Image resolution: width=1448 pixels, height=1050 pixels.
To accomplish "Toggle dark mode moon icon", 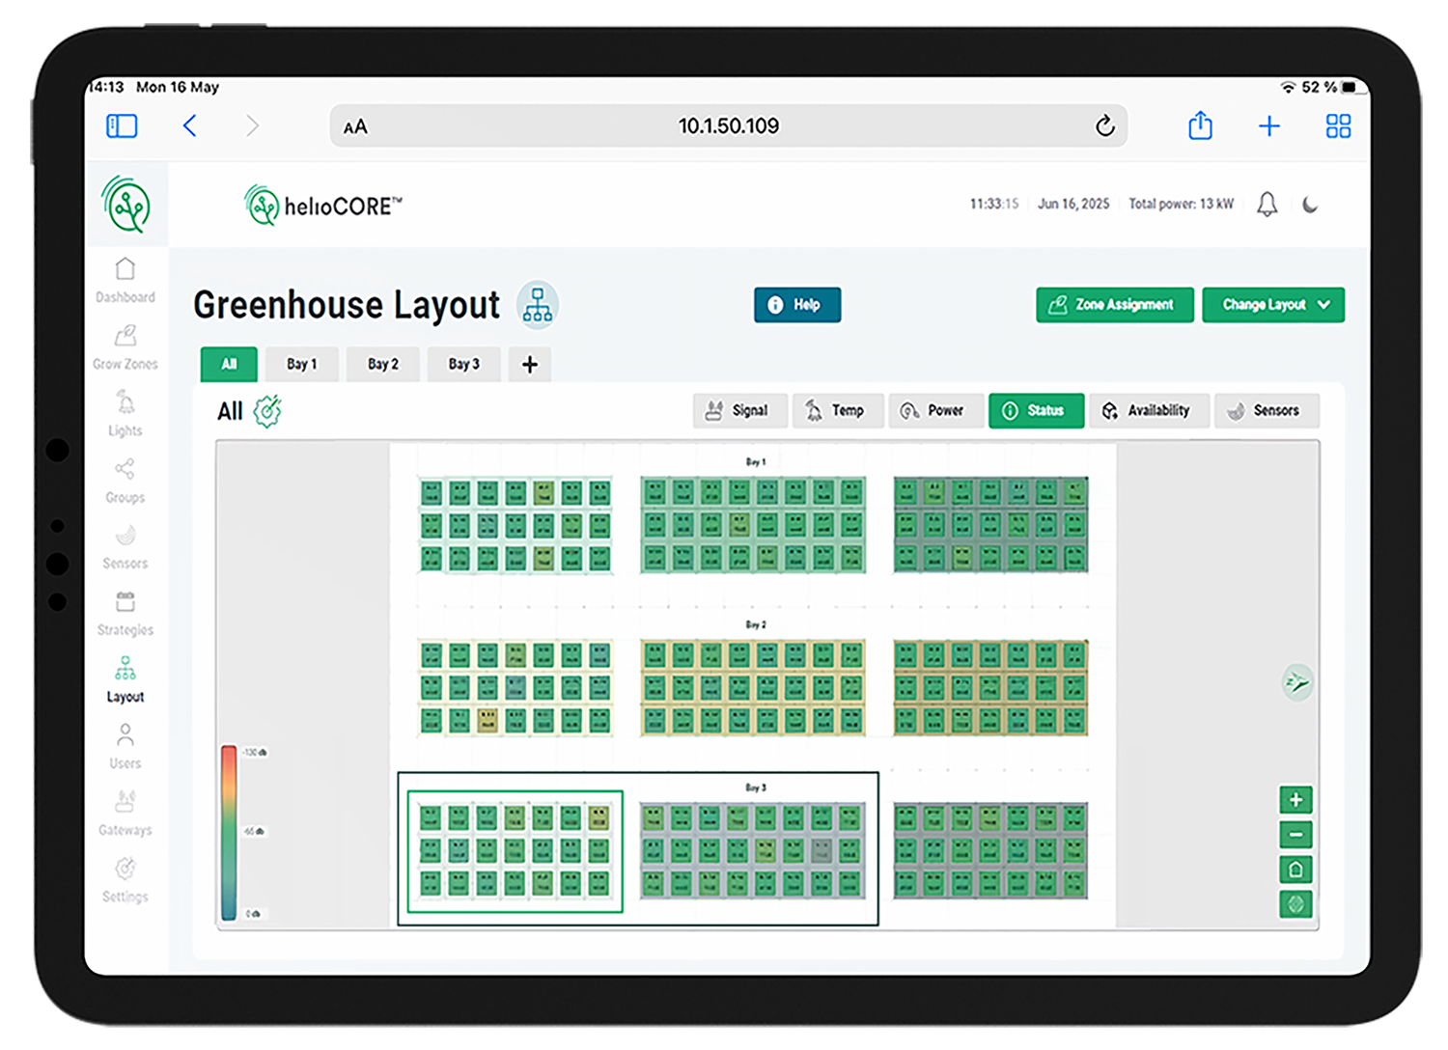I will click(x=1310, y=205).
